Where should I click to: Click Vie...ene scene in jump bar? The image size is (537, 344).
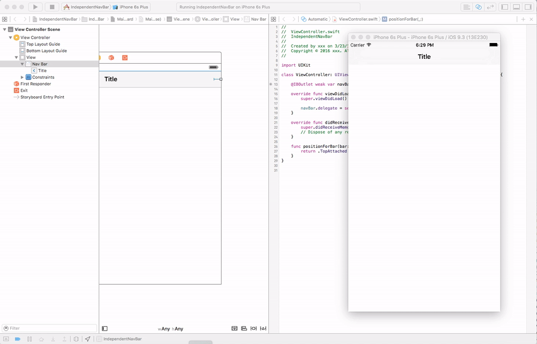(x=178, y=19)
